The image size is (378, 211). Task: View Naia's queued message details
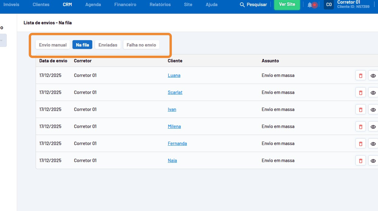pyautogui.click(x=373, y=161)
